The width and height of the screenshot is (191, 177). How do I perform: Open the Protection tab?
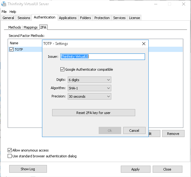pyautogui.click(x=102, y=18)
